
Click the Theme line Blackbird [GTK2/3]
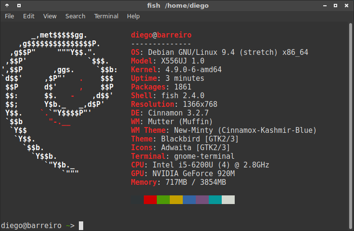pyautogui.click(x=185, y=139)
